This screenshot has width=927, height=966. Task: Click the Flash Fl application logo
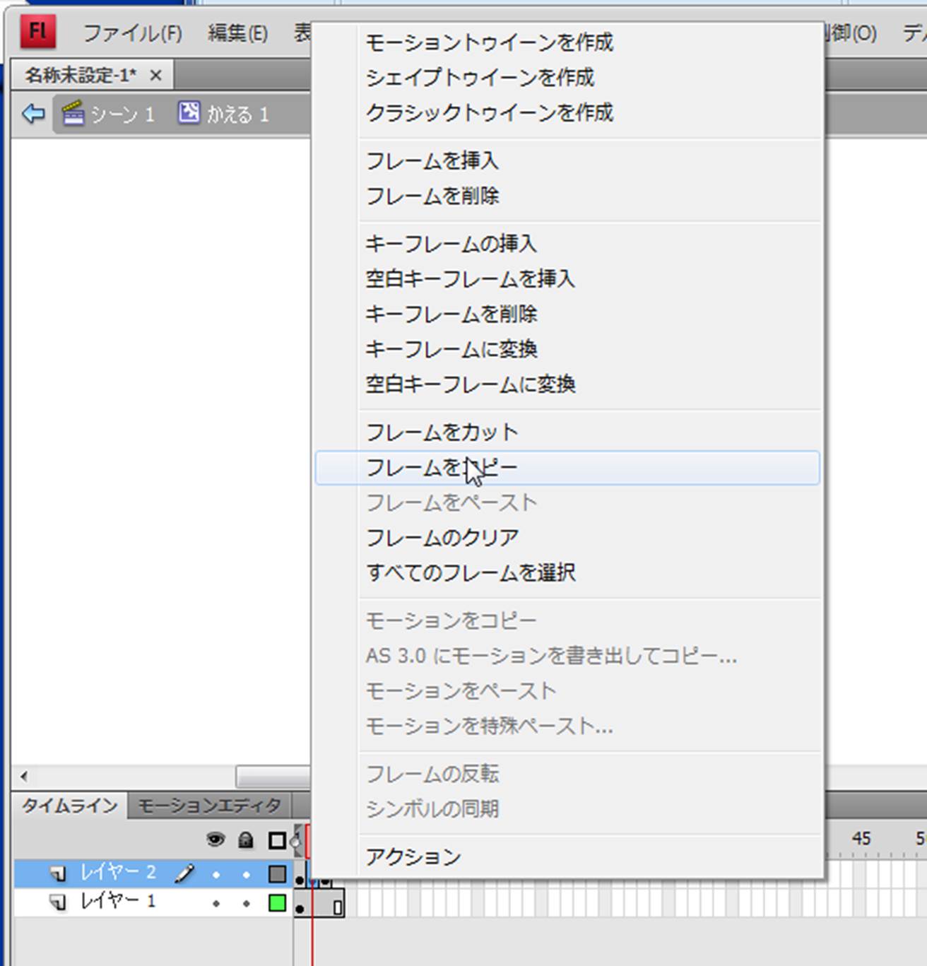[x=37, y=32]
